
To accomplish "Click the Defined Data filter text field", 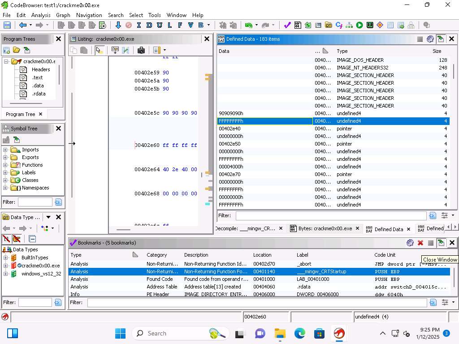I will click(x=331, y=215).
